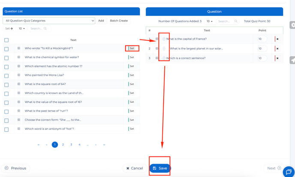Go to page 2 of questions
The image size is (295, 177).
(x=63, y=145)
